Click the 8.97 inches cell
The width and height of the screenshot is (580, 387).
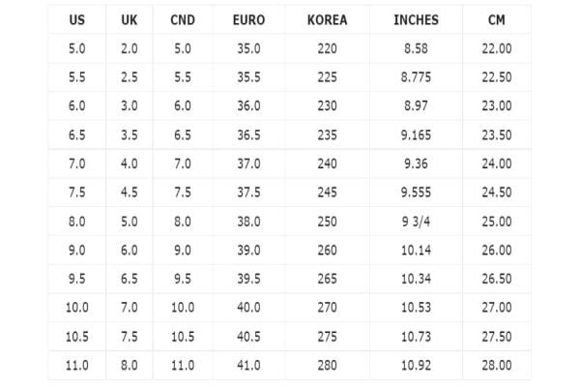(x=416, y=105)
